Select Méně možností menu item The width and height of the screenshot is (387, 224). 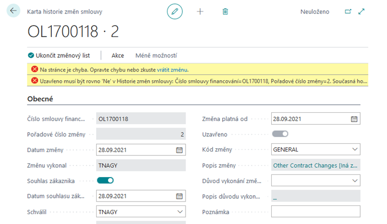tap(156, 56)
